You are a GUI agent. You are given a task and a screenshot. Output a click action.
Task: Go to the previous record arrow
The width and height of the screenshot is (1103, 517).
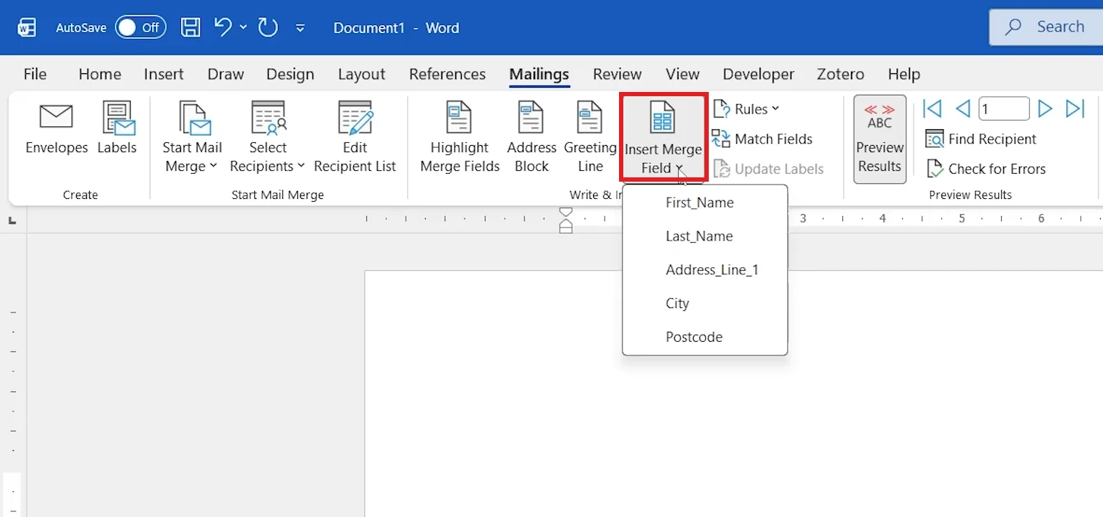pyautogui.click(x=962, y=109)
